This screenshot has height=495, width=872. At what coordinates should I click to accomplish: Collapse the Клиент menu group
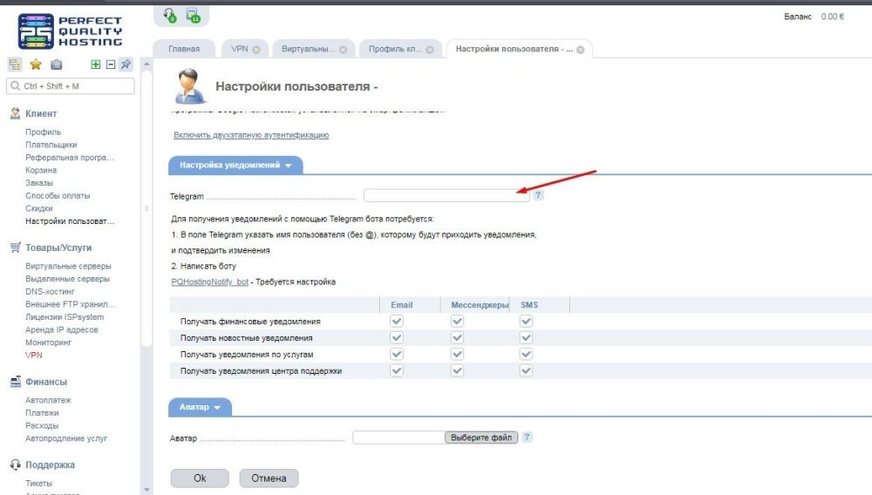(41, 113)
